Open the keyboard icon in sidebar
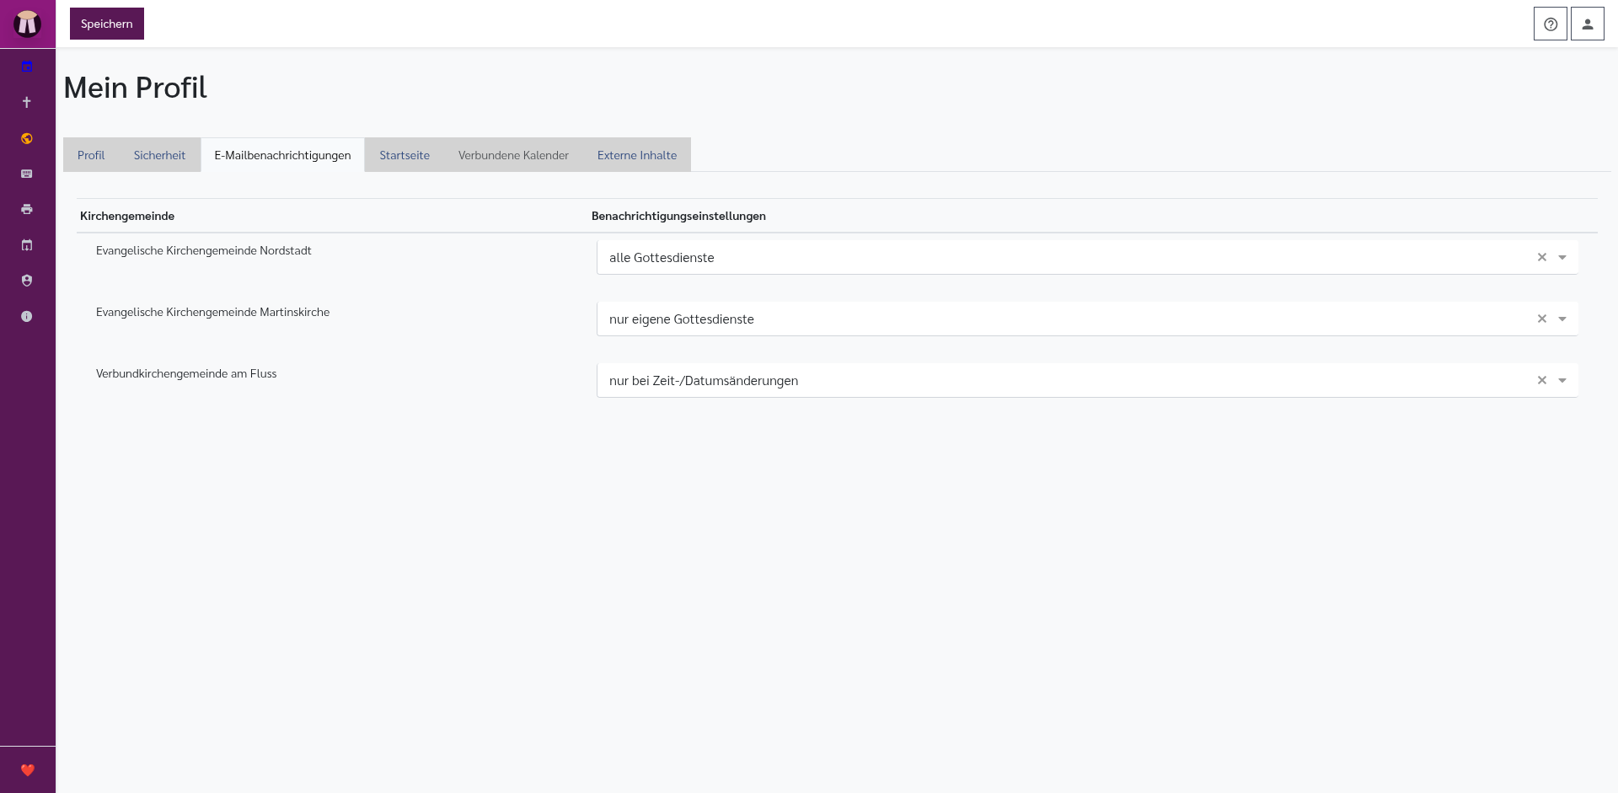The image size is (1618, 793). tap(27, 174)
